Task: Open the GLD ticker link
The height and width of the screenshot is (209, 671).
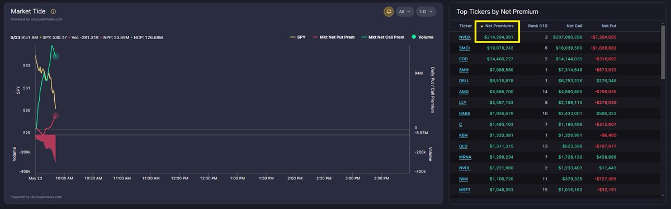Action: [x=464, y=146]
